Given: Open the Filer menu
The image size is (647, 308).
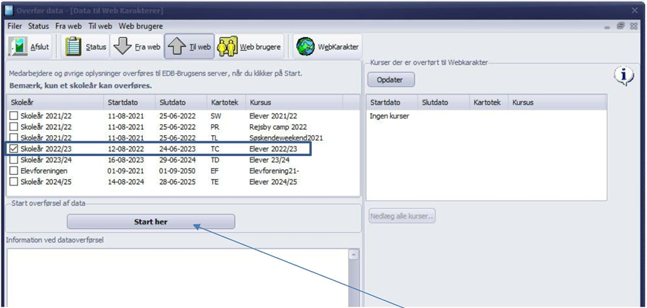Looking at the screenshot, I should coord(15,26).
